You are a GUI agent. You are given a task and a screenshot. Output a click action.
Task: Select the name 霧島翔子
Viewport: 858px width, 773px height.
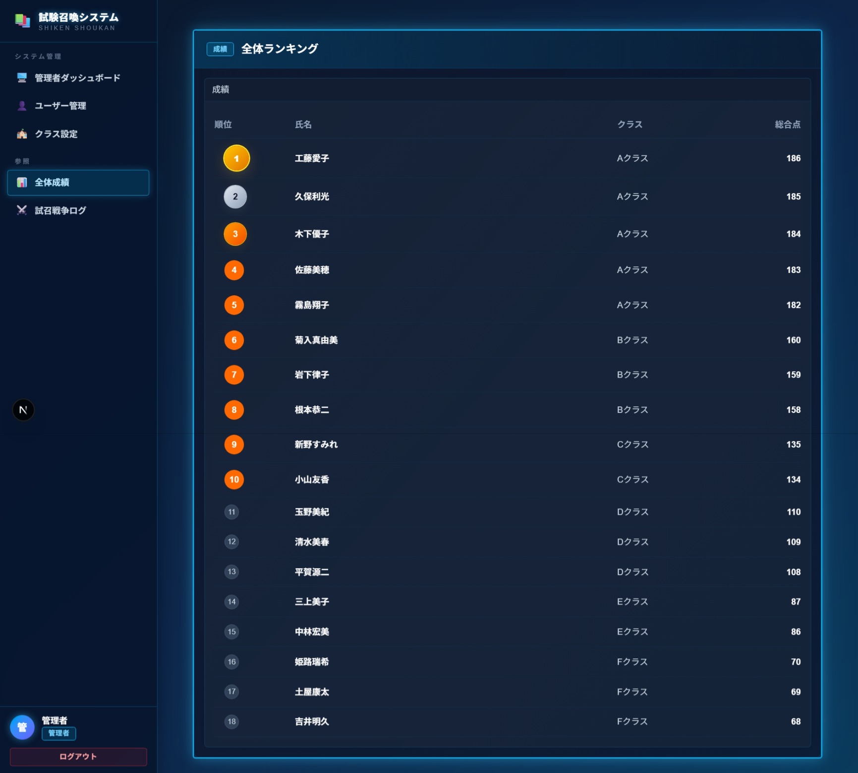pyautogui.click(x=312, y=305)
